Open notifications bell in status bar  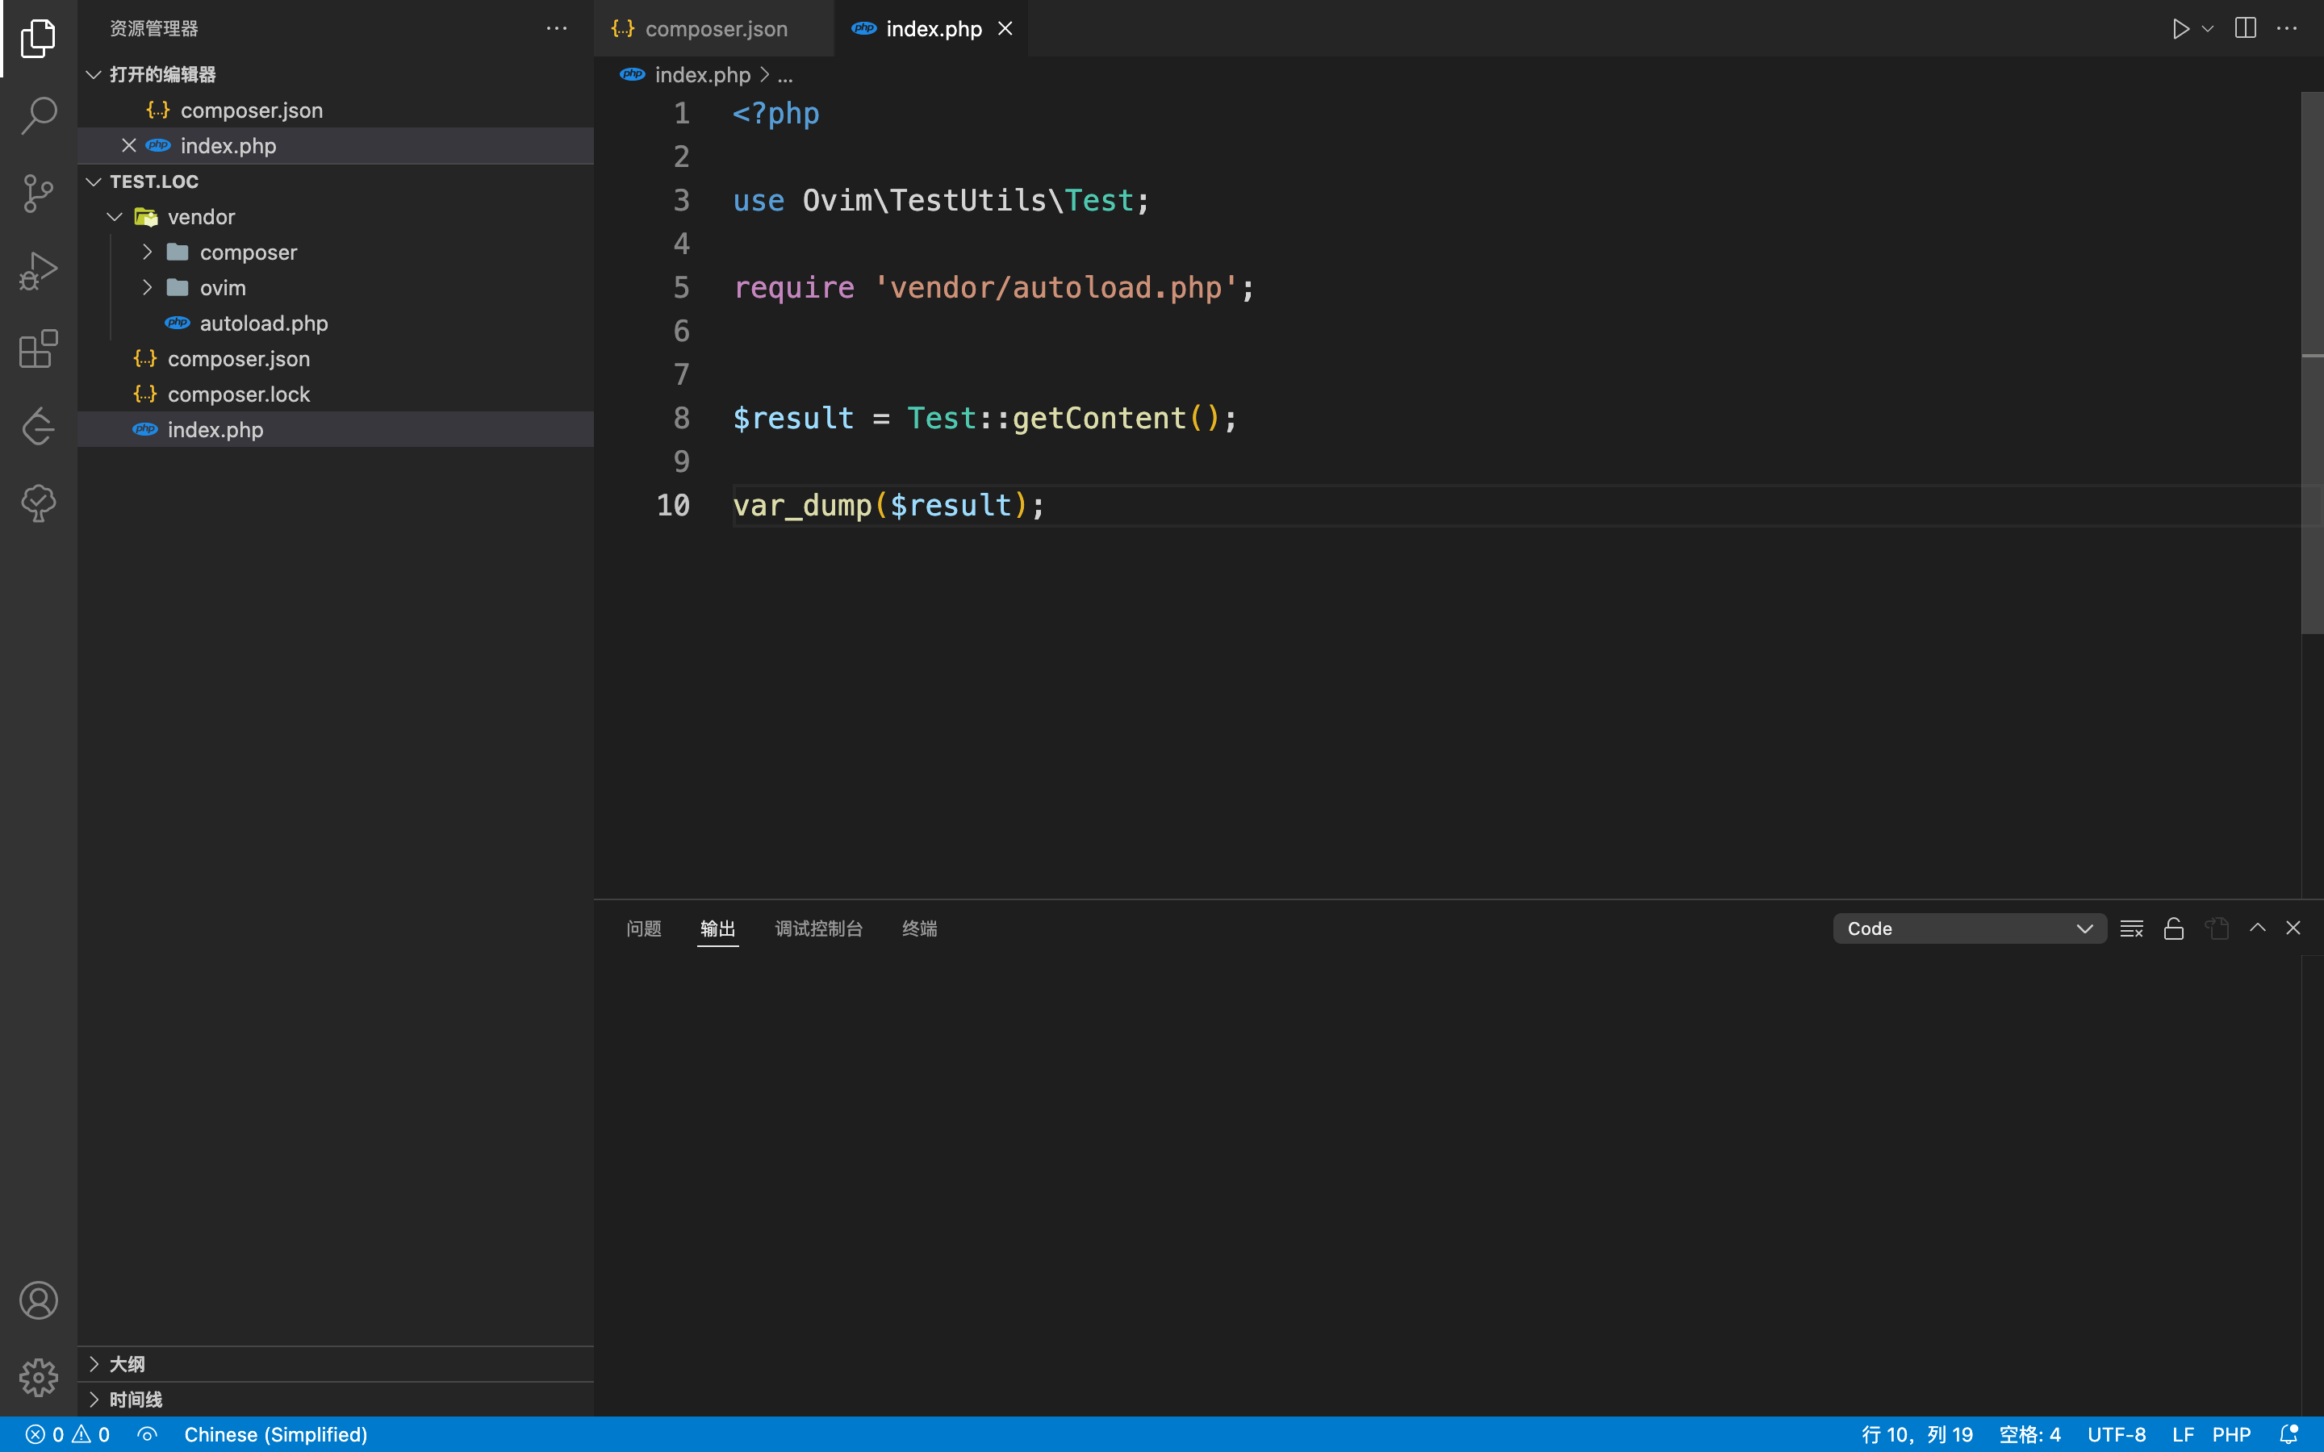[2288, 1433]
